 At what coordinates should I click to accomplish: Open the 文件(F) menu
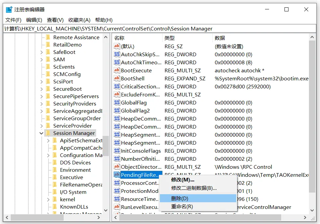(13, 20)
